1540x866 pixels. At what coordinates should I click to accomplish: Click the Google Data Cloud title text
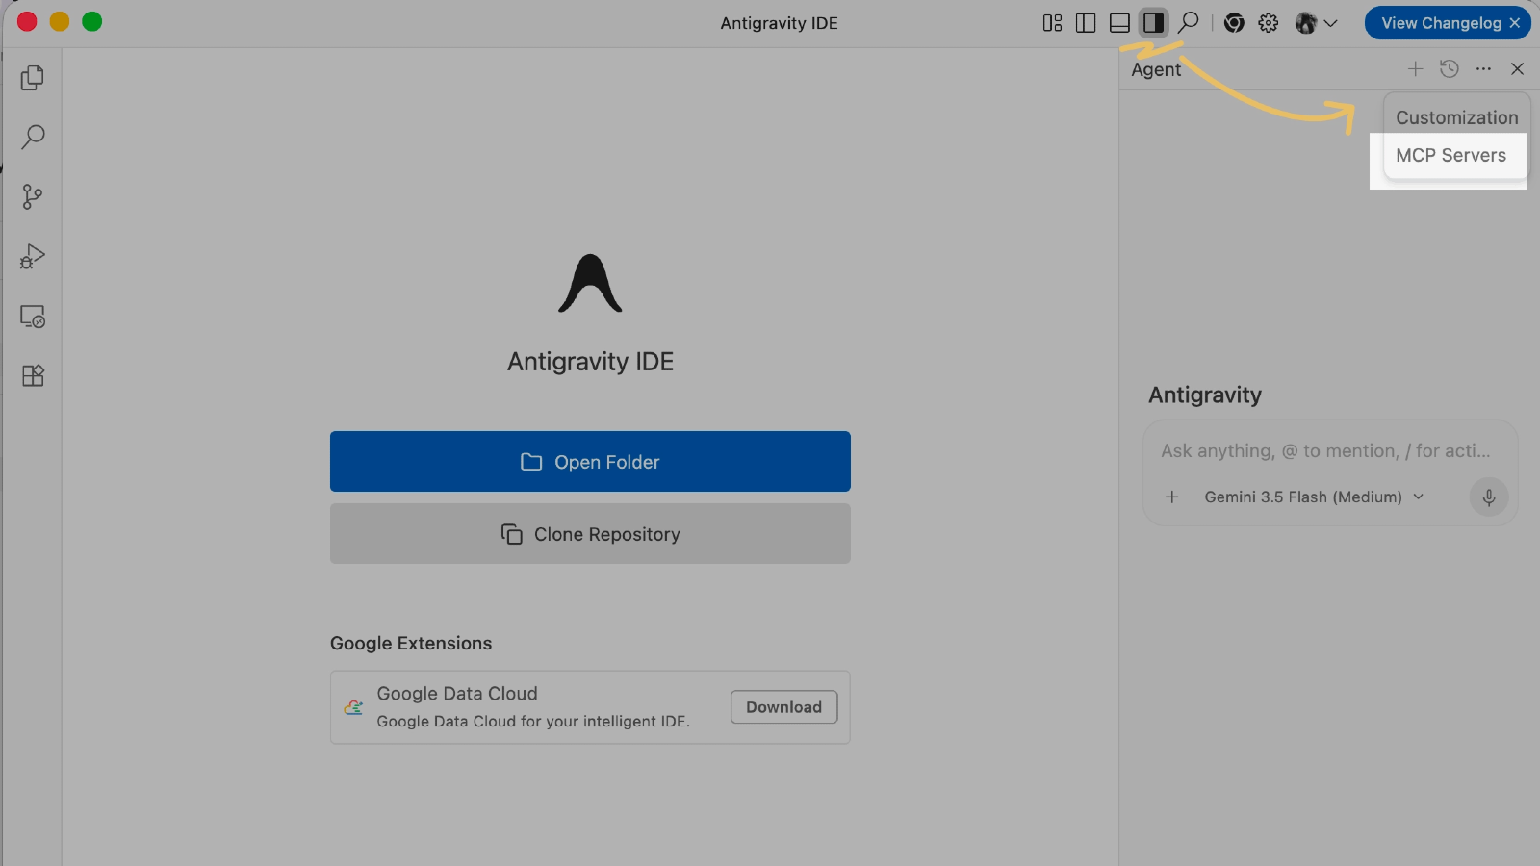(457, 694)
